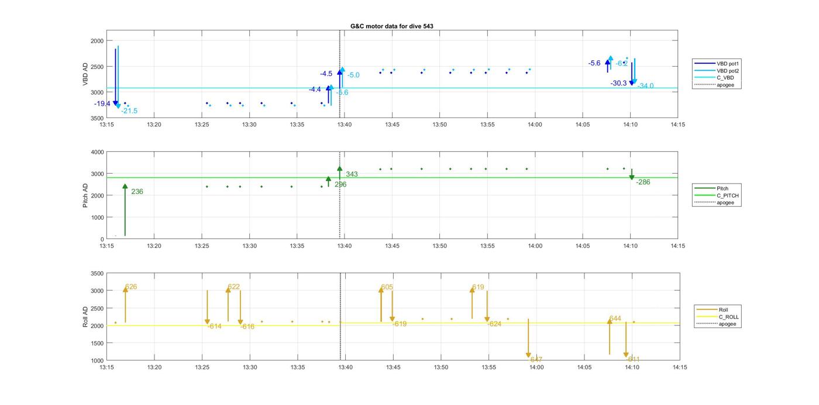Click the "-624" roll value label

[x=494, y=324]
